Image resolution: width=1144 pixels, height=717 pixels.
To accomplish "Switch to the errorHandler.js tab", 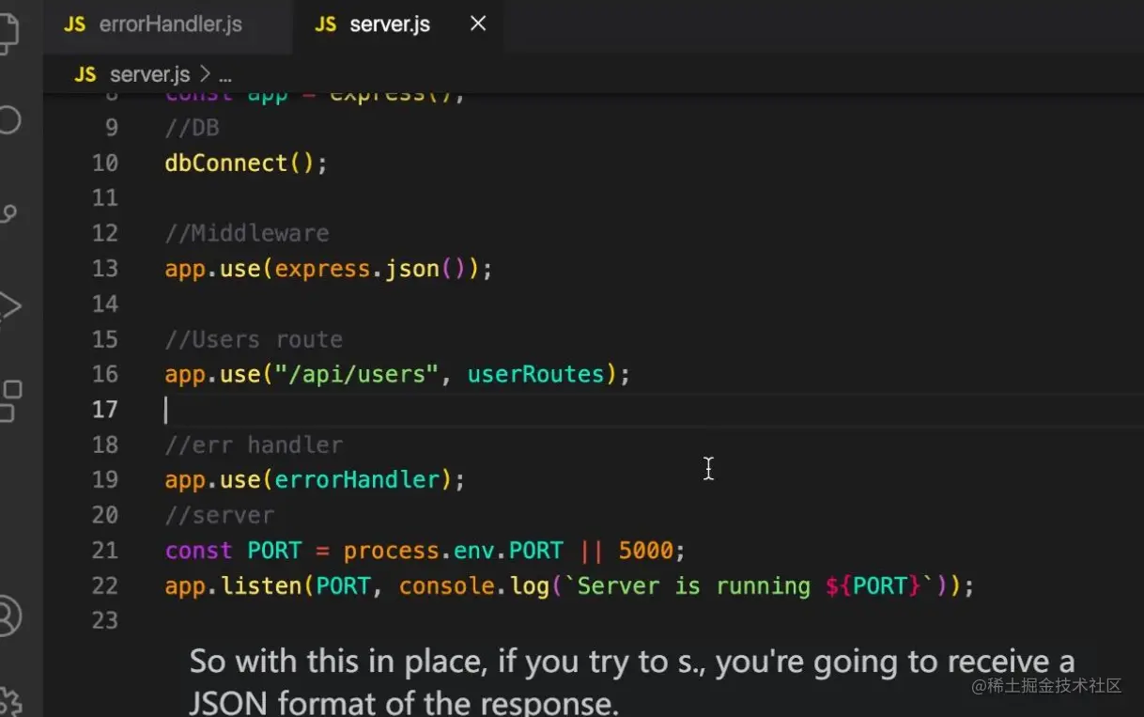I will (152, 24).
